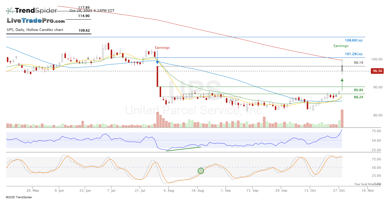Select the red 96.36 current price tag
This screenshot has width=390, height=200.
(377, 71)
